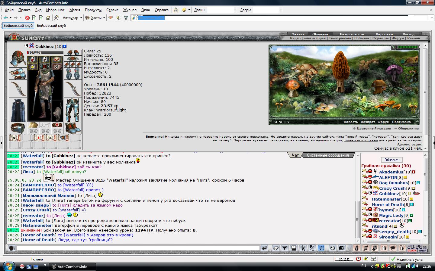435x271 pixels.
Task: Toggle the sound speaker toolbar icon
Action: click(x=119, y=18)
